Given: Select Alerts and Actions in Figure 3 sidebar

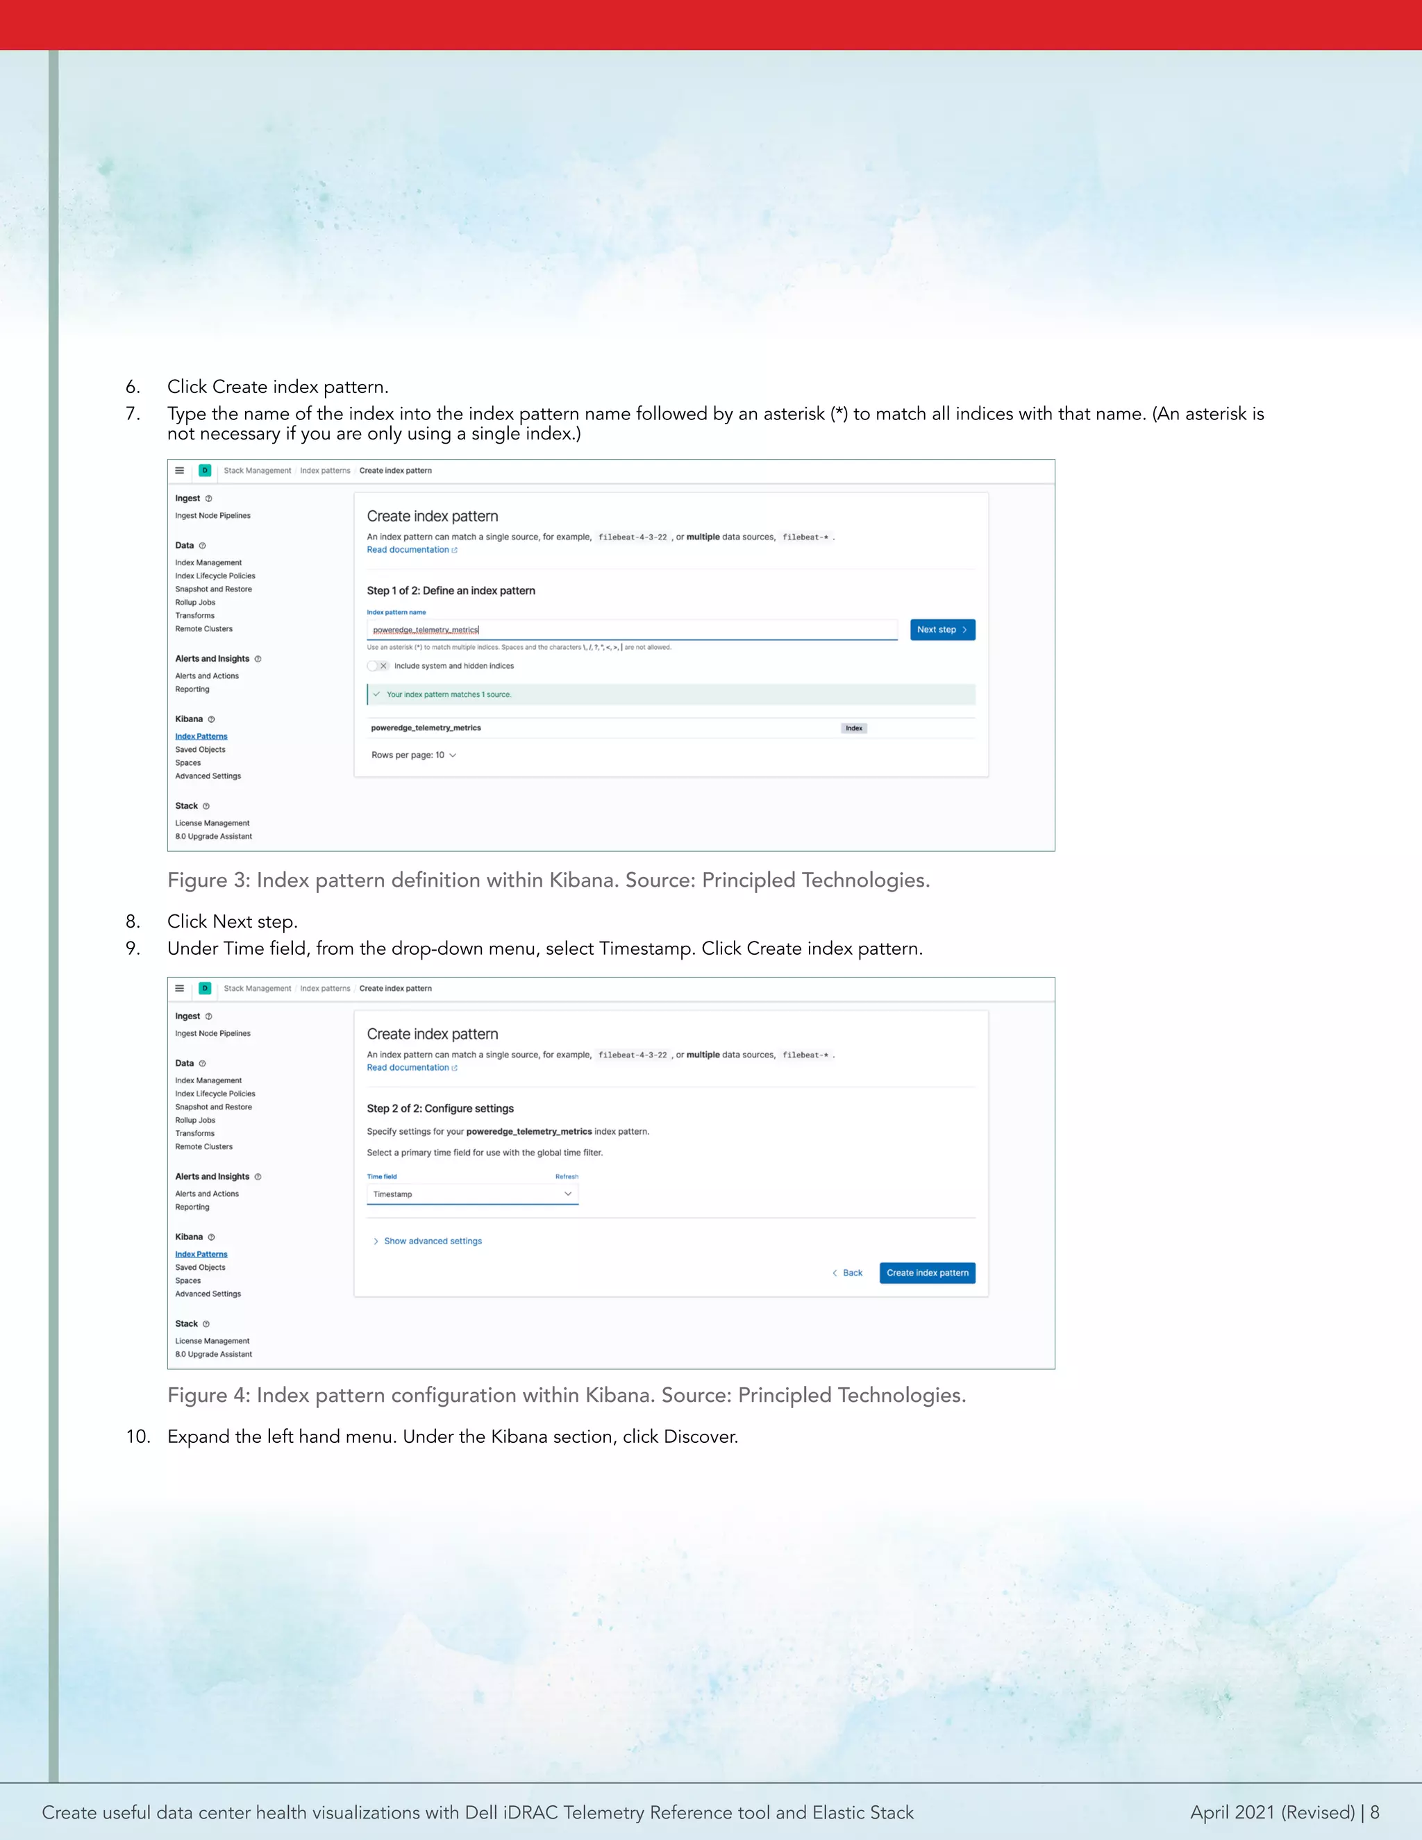Looking at the screenshot, I should [207, 676].
